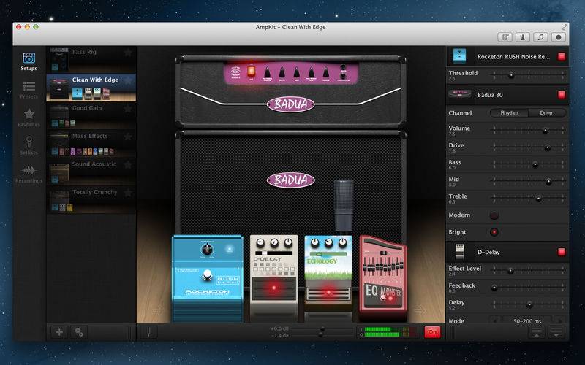Select the Clean With Edge setup
Screen dimensions: 585x365
click(91, 87)
